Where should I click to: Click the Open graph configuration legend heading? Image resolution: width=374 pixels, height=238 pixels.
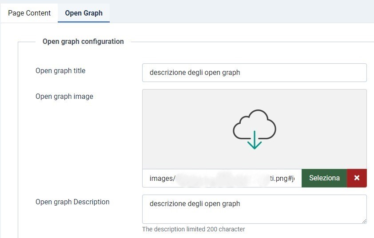[83, 41]
